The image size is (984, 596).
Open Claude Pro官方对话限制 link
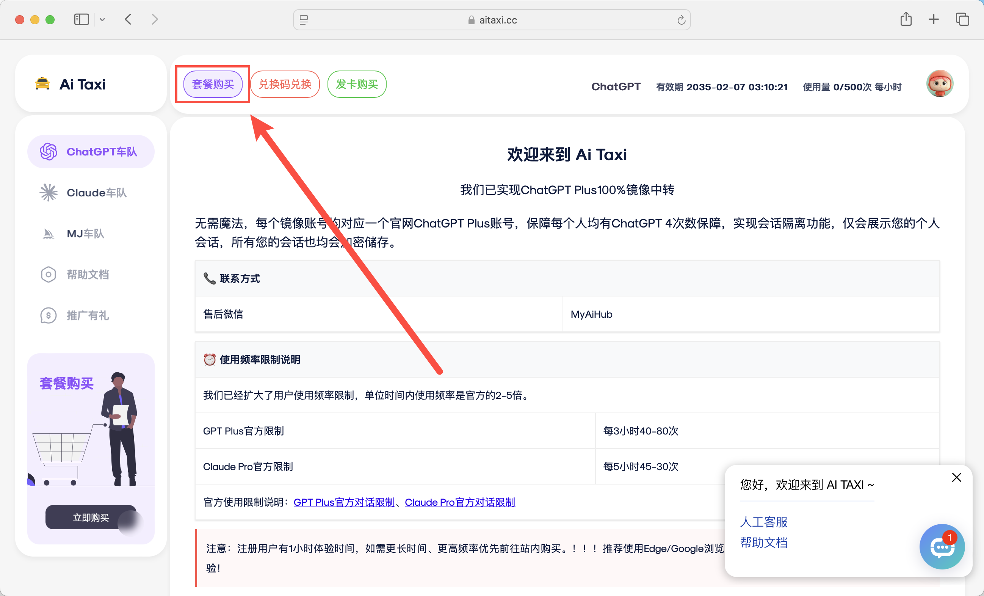(x=460, y=502)
